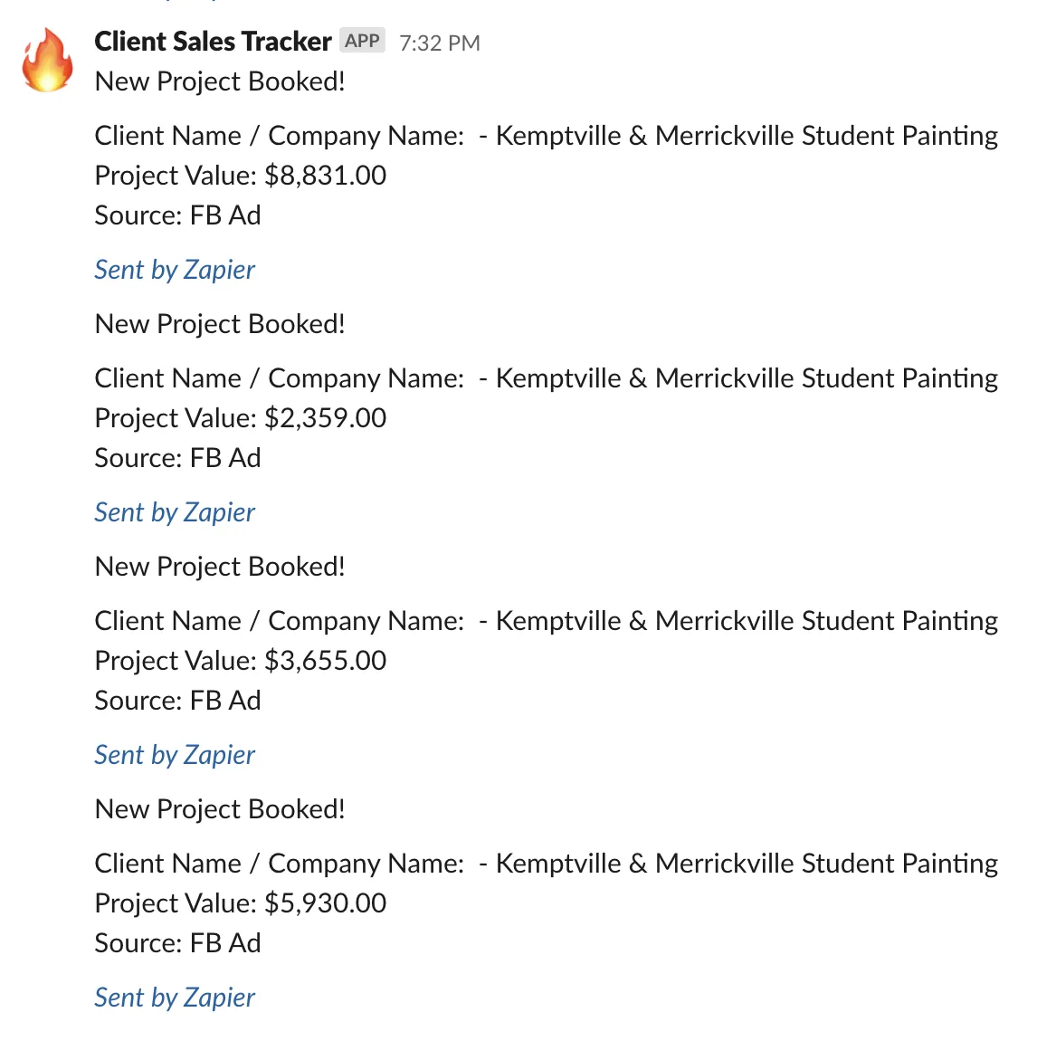Open Sent by Zapier link under $3,655.00 project
This screenshot has height=1041, width=1037.
[175, 756]
